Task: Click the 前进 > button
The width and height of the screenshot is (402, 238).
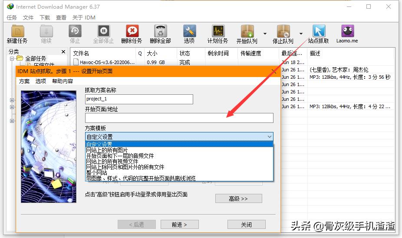Action: pos(179,225)
